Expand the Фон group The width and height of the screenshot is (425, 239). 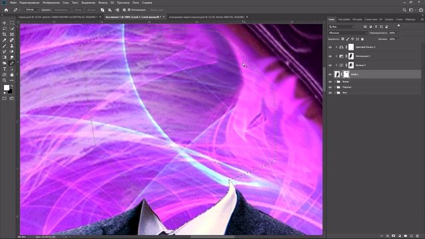tap(335, 93)
